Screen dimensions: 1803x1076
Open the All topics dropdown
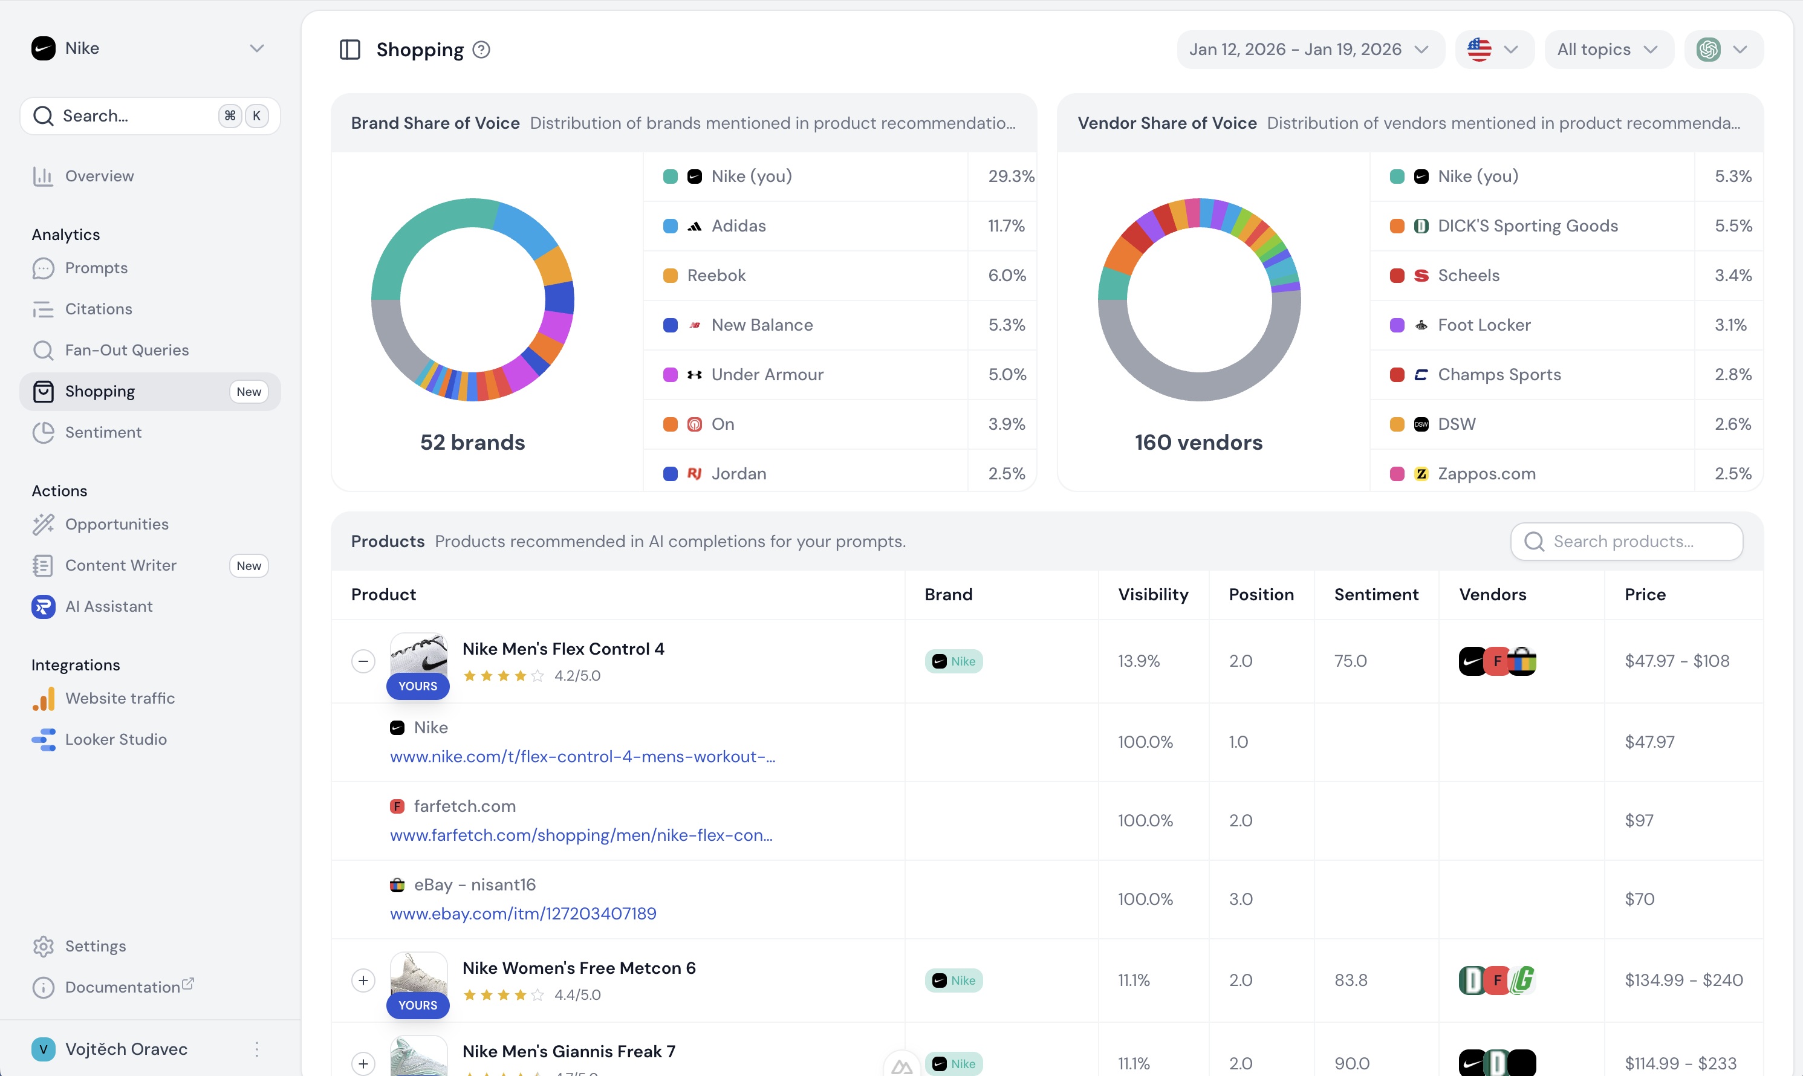click(x=1608, y=50)
